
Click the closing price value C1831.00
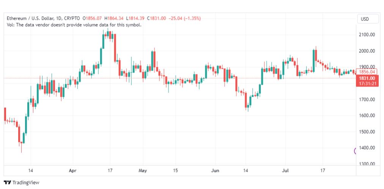[158, 18]
